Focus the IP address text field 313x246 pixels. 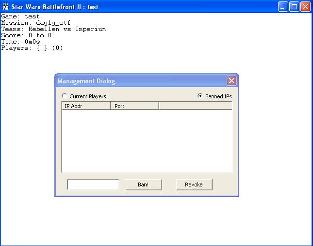[x=93, y=184]
